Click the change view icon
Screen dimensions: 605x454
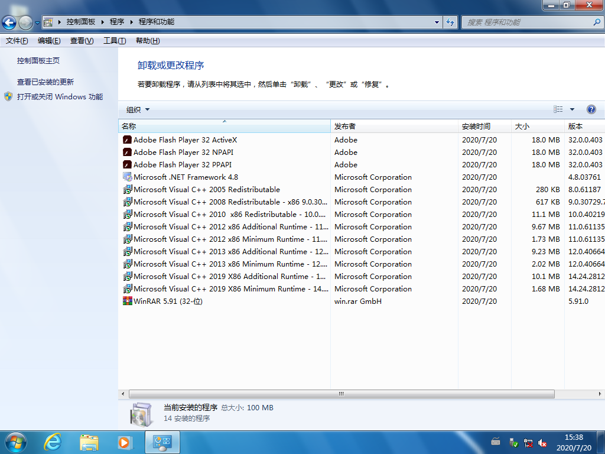[x=558, y=109]
